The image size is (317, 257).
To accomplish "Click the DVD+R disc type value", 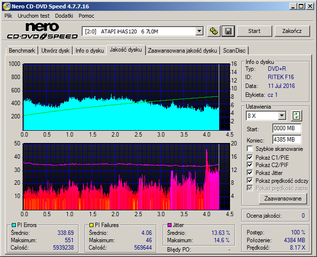I will [x=277, y=69].
